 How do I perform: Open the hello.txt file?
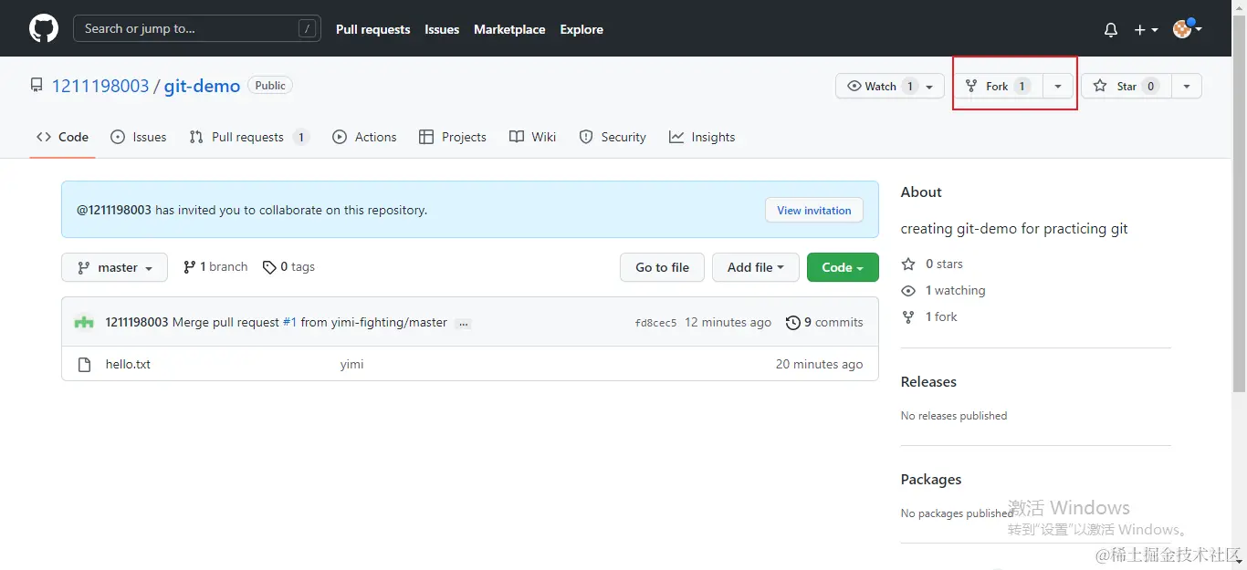(128, 364)
